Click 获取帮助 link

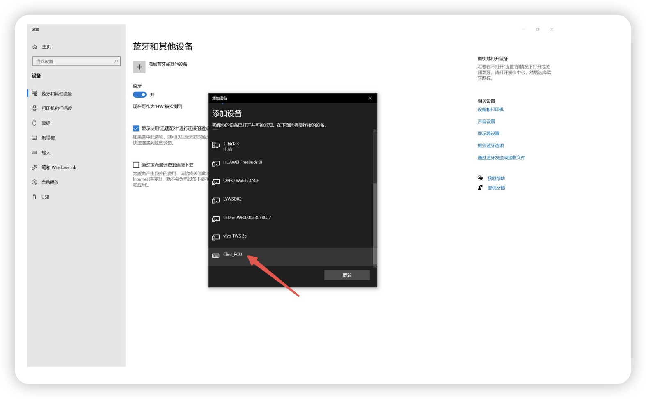pos(496,179)
